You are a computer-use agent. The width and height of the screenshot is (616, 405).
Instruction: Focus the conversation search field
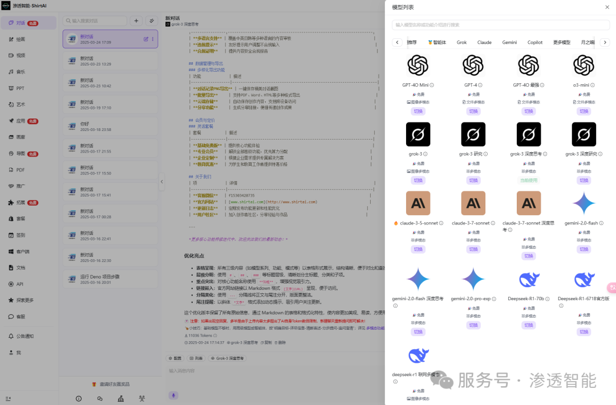pos(95,21)
